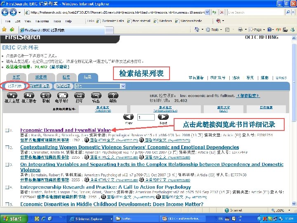Open the zoom level 100% dropdown
The height and width of the screenshot is (223, 297).
point(289,210)
